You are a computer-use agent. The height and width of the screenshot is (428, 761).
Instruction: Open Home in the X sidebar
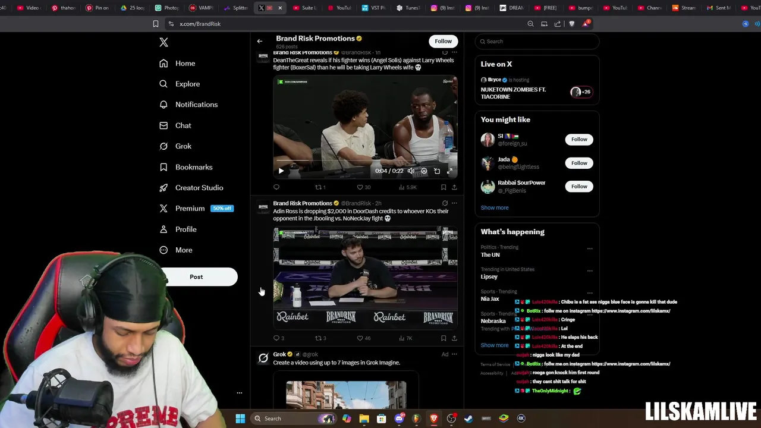click(177, 63)
